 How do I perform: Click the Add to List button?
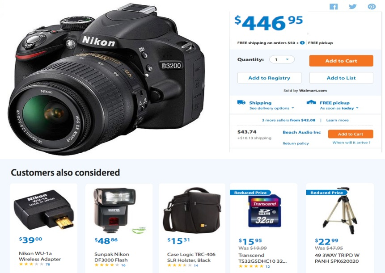pos(341,78)
